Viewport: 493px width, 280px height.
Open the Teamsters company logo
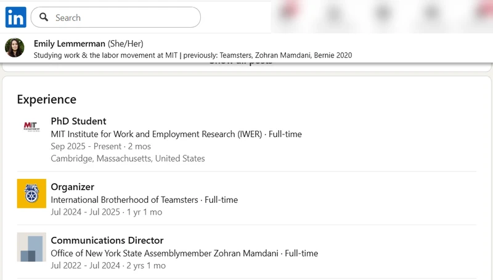(31, 193)
